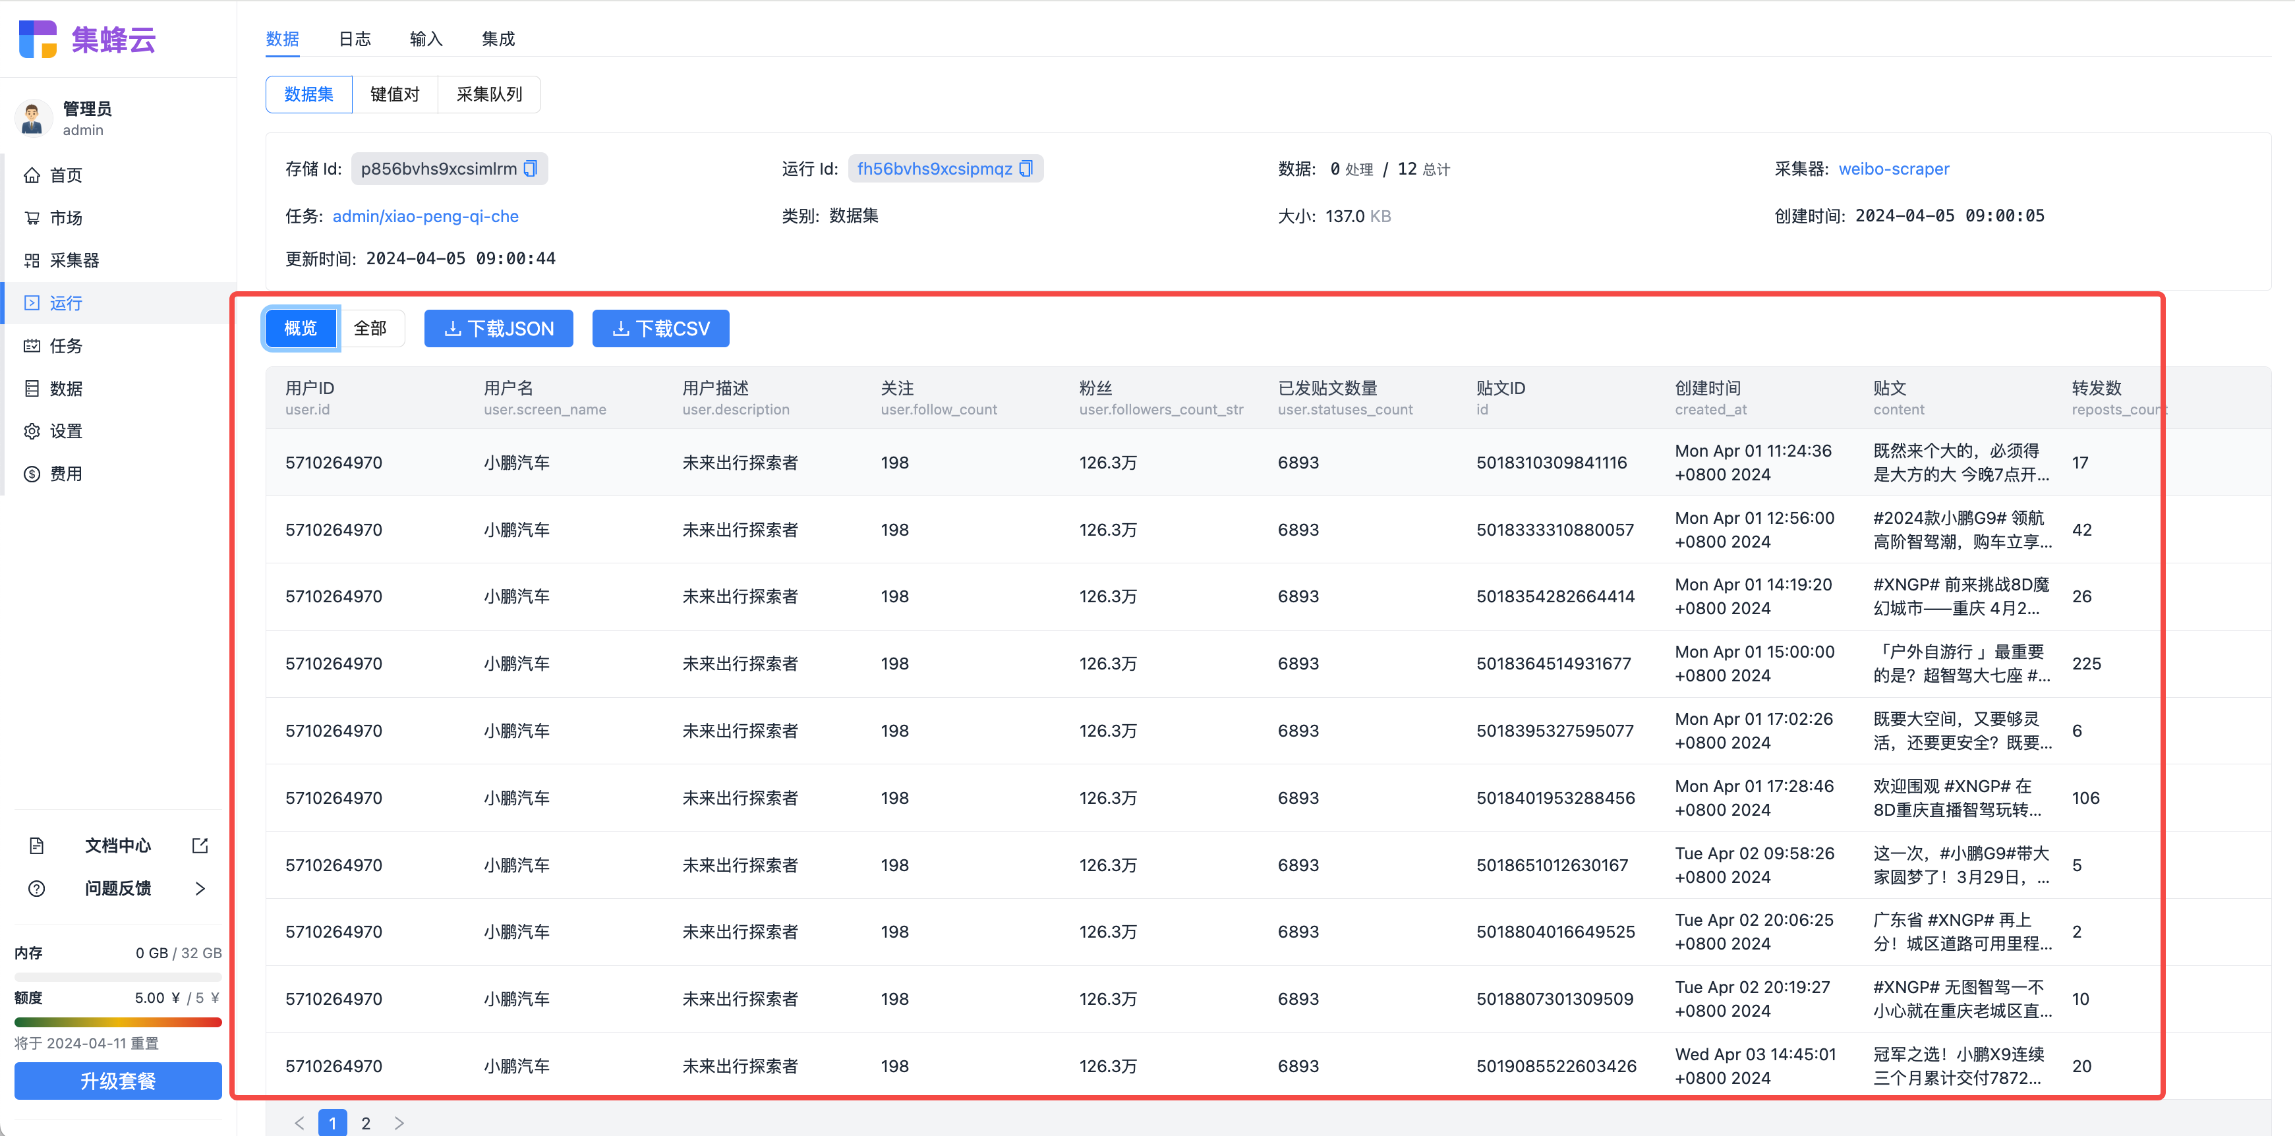Click the play icon beside 运行
Image resolution: width=2295 pixels, height=1136 pixels.
point(32,303)
